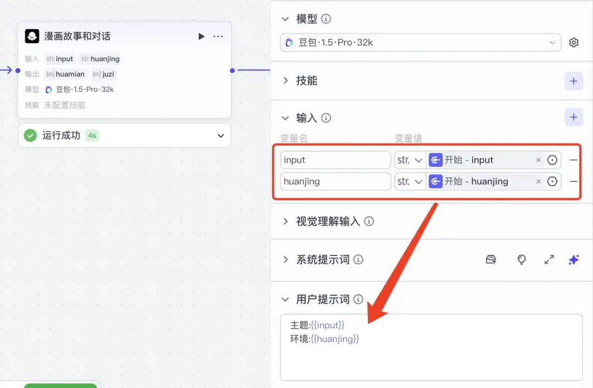Add a skill with 技能 plus button
The height and width of the screenshot is (388, 593).
(x=573, y=81)
